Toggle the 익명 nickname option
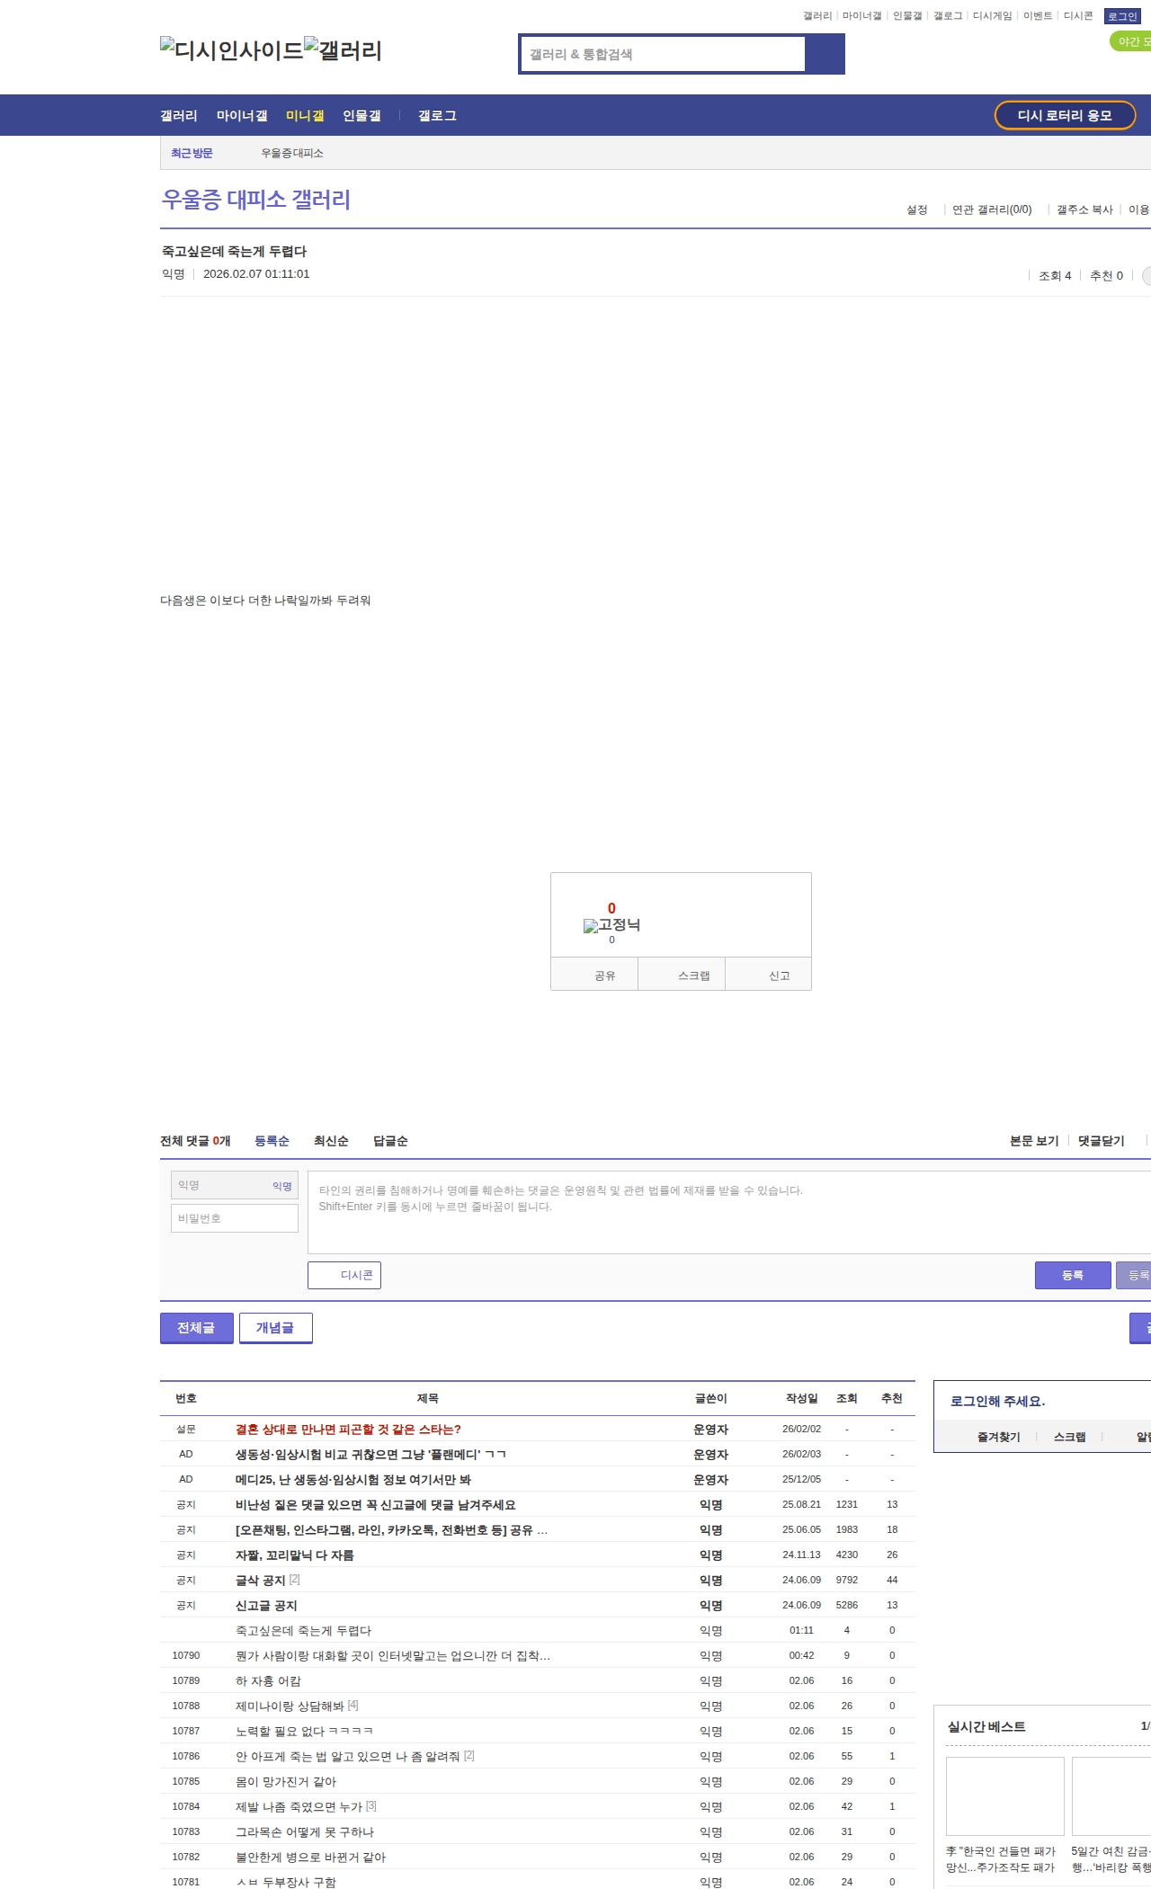Image resolution: width=1151 pixels, height=1889 pixels. tap(282, 1186)
